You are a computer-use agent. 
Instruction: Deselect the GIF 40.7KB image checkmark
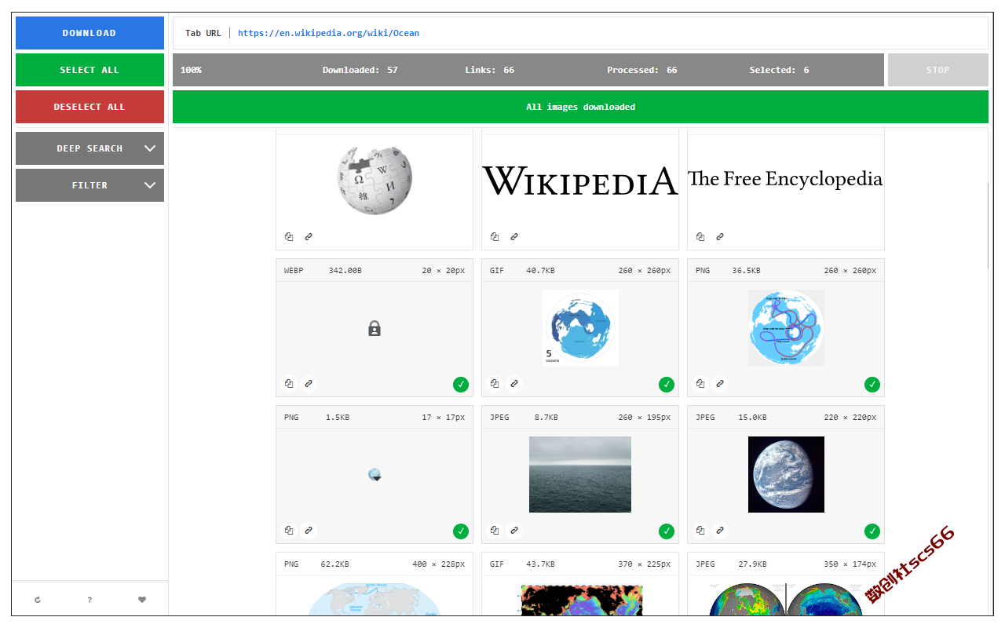[x=667, y=385]
